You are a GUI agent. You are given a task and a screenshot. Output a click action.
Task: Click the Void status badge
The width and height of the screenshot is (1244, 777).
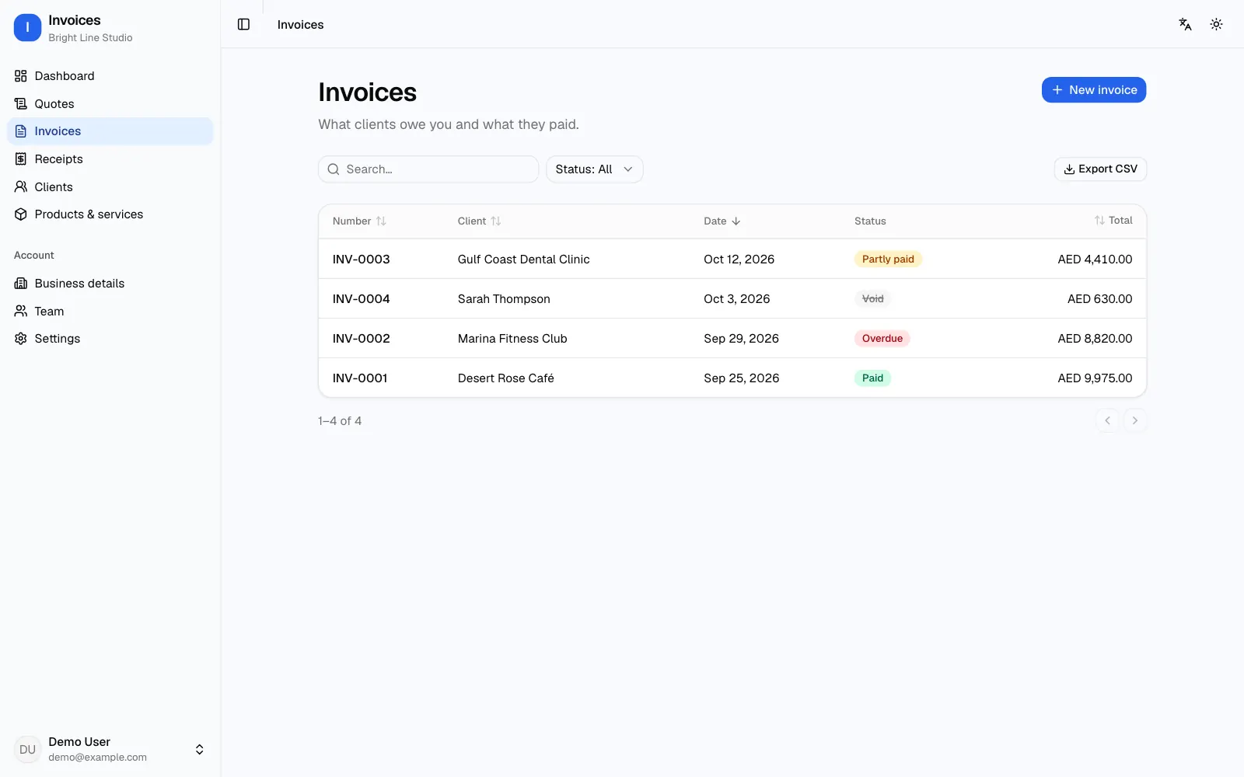[x=872, y=298]
